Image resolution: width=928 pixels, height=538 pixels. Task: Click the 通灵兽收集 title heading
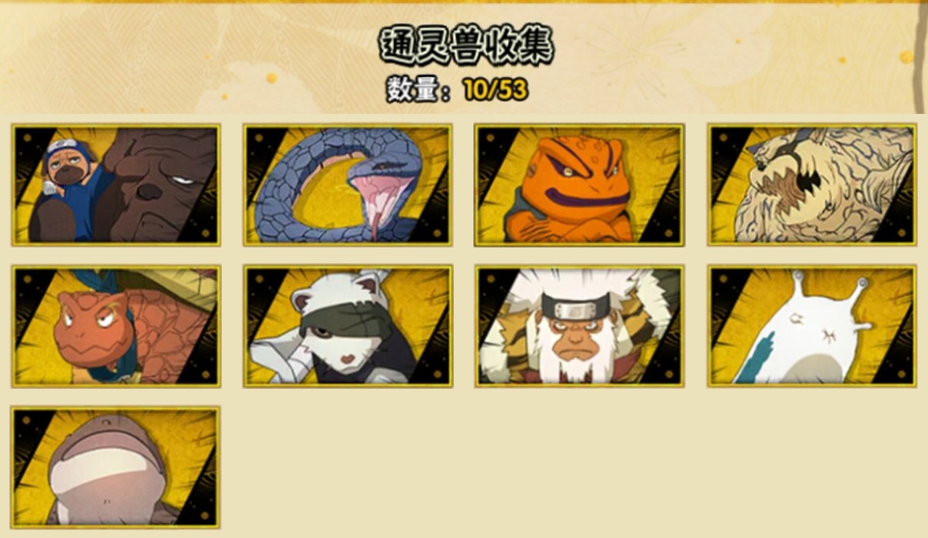[466, 46]
